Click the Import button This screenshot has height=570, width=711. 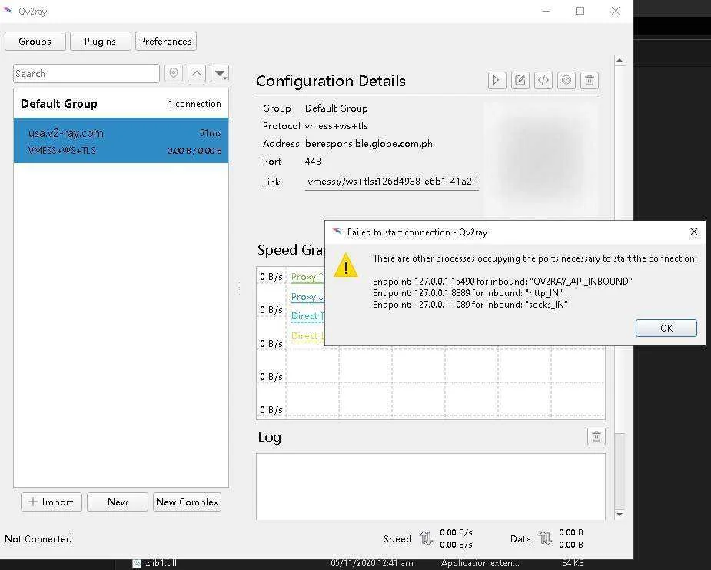click(x=51, y=502)
